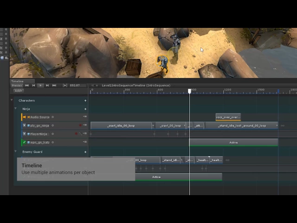Select the vocs_over_over audio clip

click(228, 117)
